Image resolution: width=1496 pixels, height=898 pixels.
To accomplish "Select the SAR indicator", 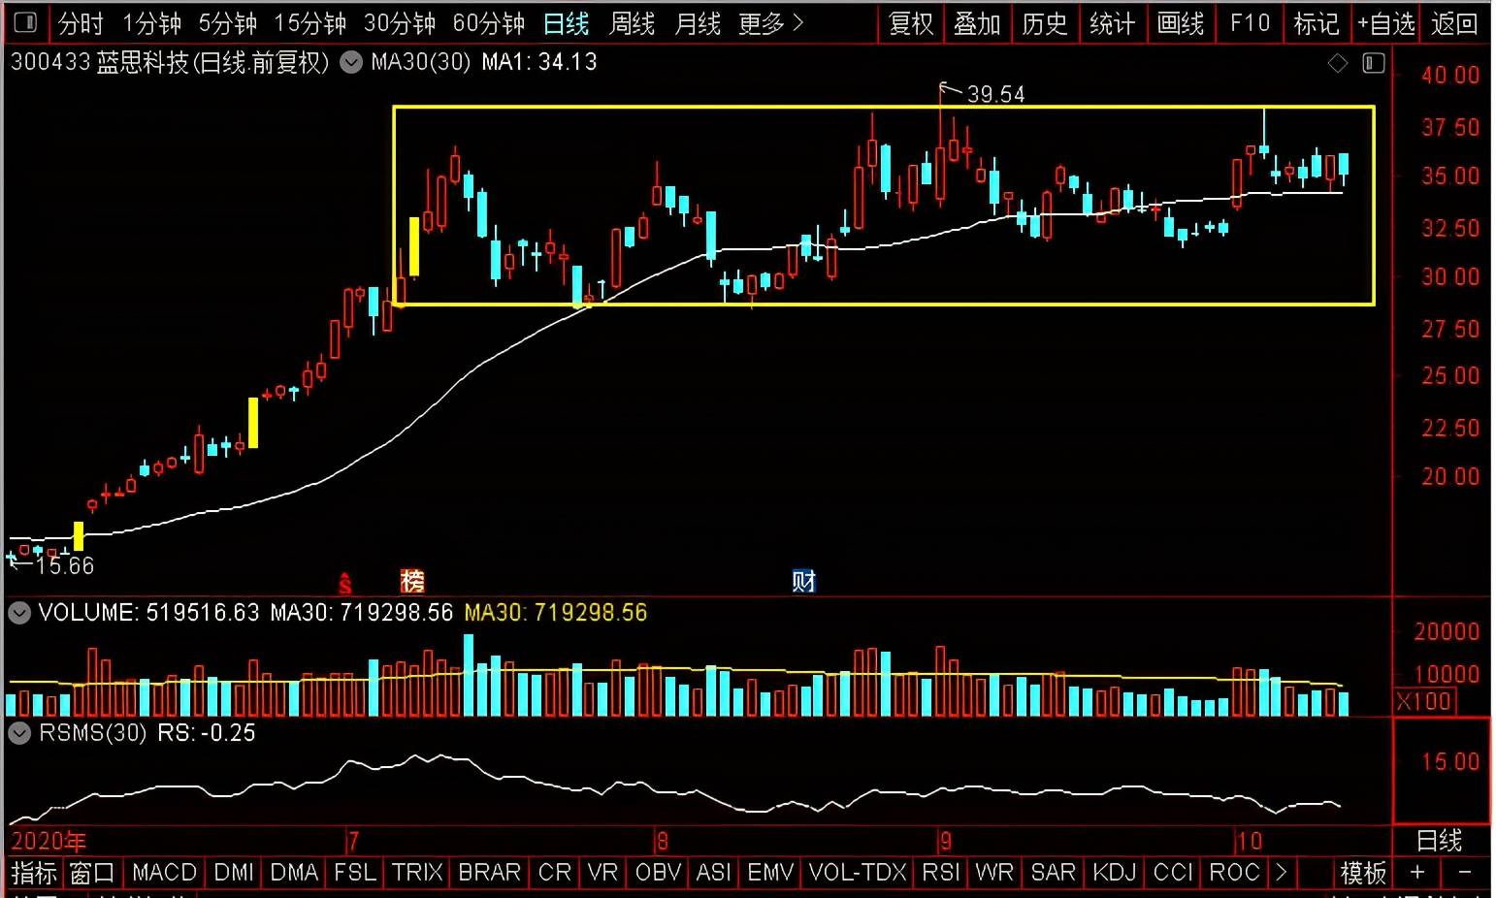I will tap(1054, 873).
